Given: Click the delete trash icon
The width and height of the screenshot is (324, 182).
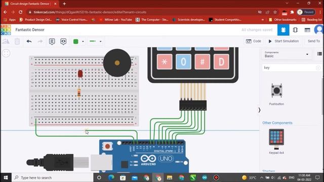Looking at the screenshot, I should coord(17,41).
